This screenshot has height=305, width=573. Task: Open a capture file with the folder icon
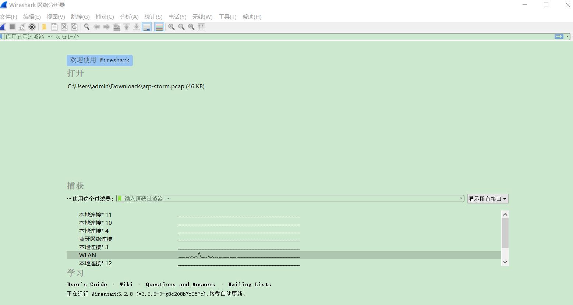(x=44, y=27)
